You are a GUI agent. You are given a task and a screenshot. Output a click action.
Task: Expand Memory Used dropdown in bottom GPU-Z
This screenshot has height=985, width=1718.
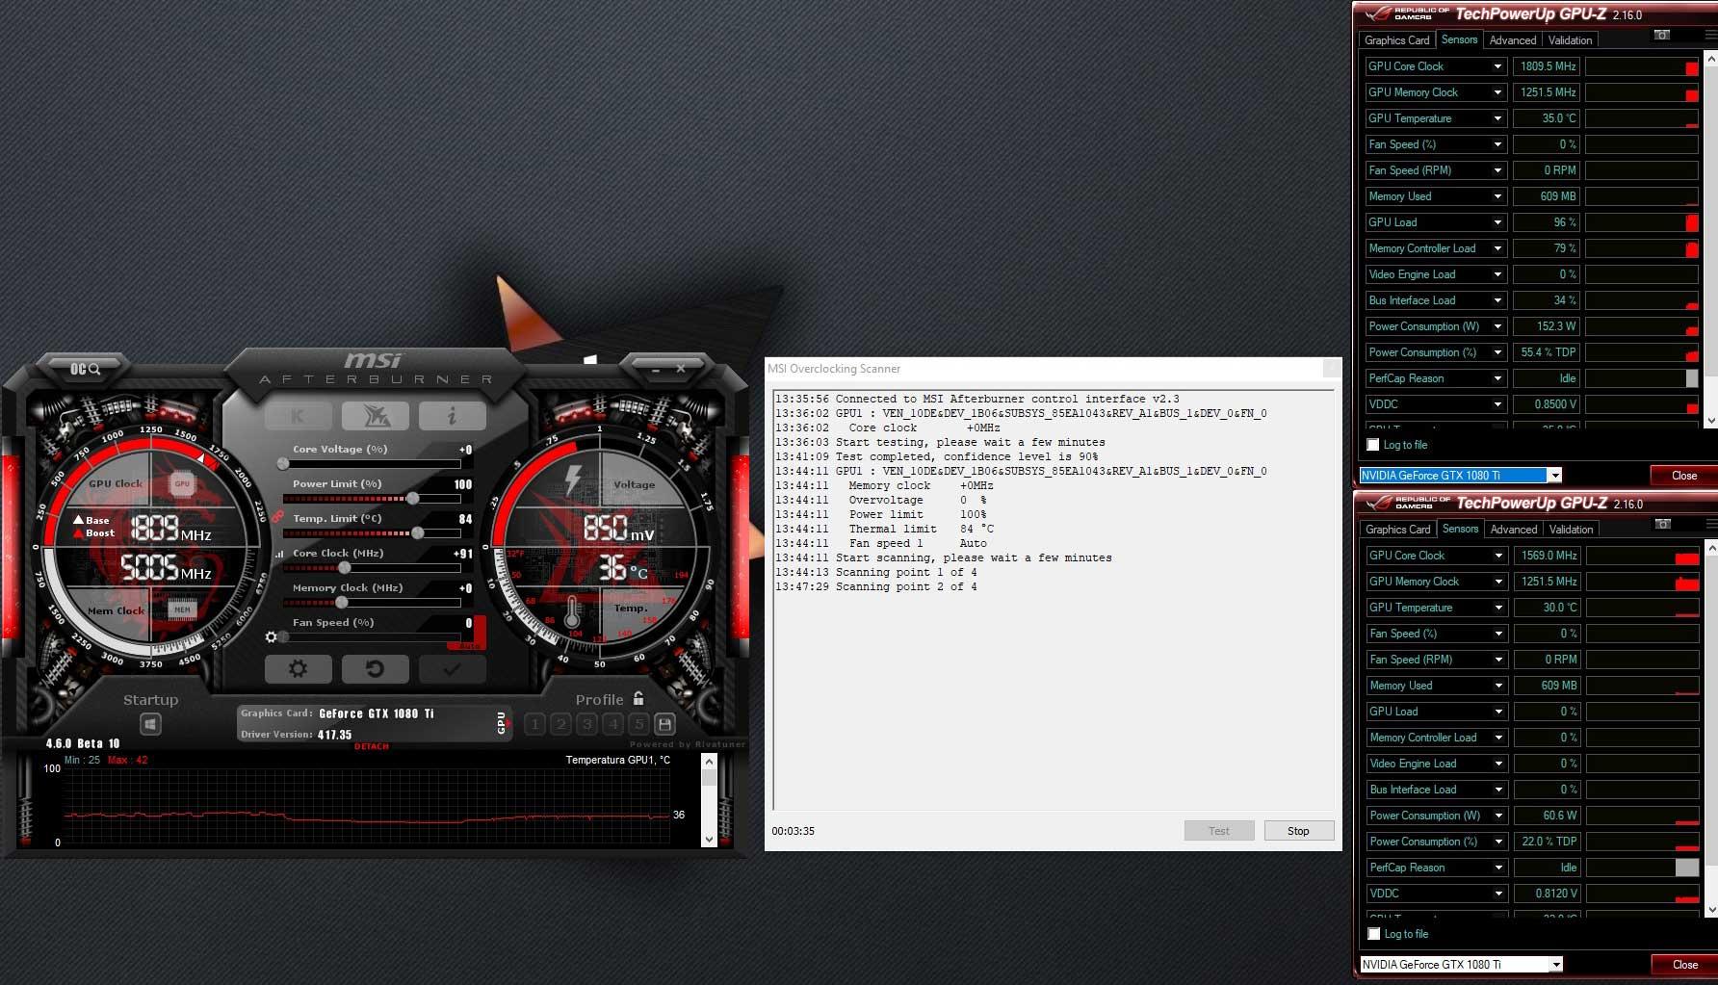(1498, 686)
